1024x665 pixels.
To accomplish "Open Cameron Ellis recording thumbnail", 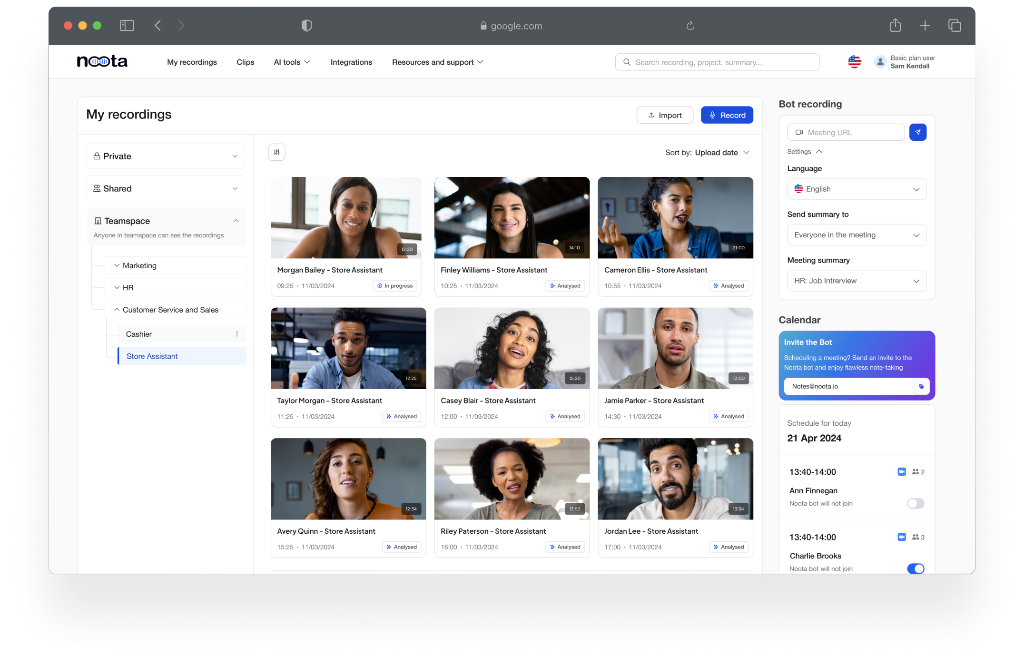I will tap(675, 218).
